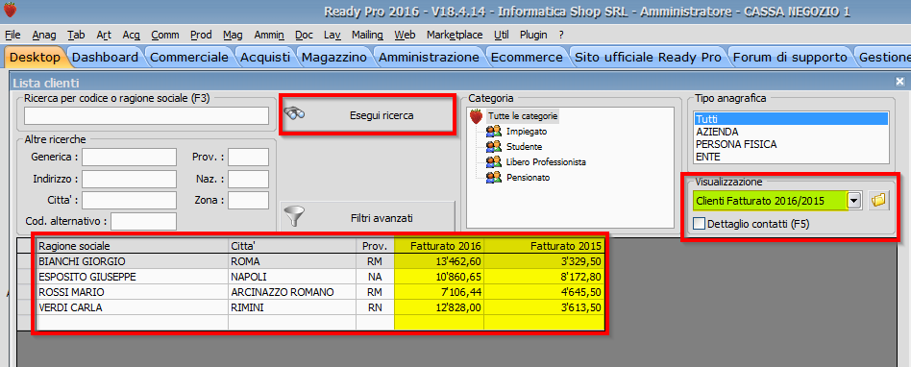This screenshot has width=911, height=367.
Task: Close the Lista clienti panel
Action: point(900,82)
